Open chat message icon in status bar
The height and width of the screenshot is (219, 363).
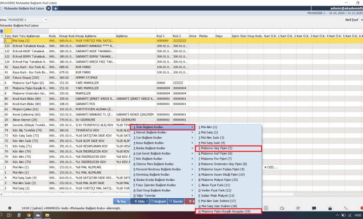point(314,208)
